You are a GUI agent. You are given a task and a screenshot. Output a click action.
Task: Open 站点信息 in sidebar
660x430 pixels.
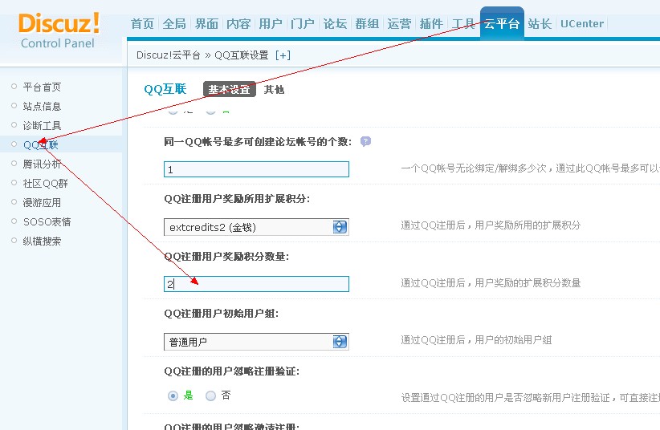click(42, 106)
